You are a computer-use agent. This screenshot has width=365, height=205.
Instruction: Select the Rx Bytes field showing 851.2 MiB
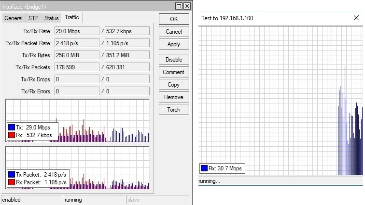127,55
